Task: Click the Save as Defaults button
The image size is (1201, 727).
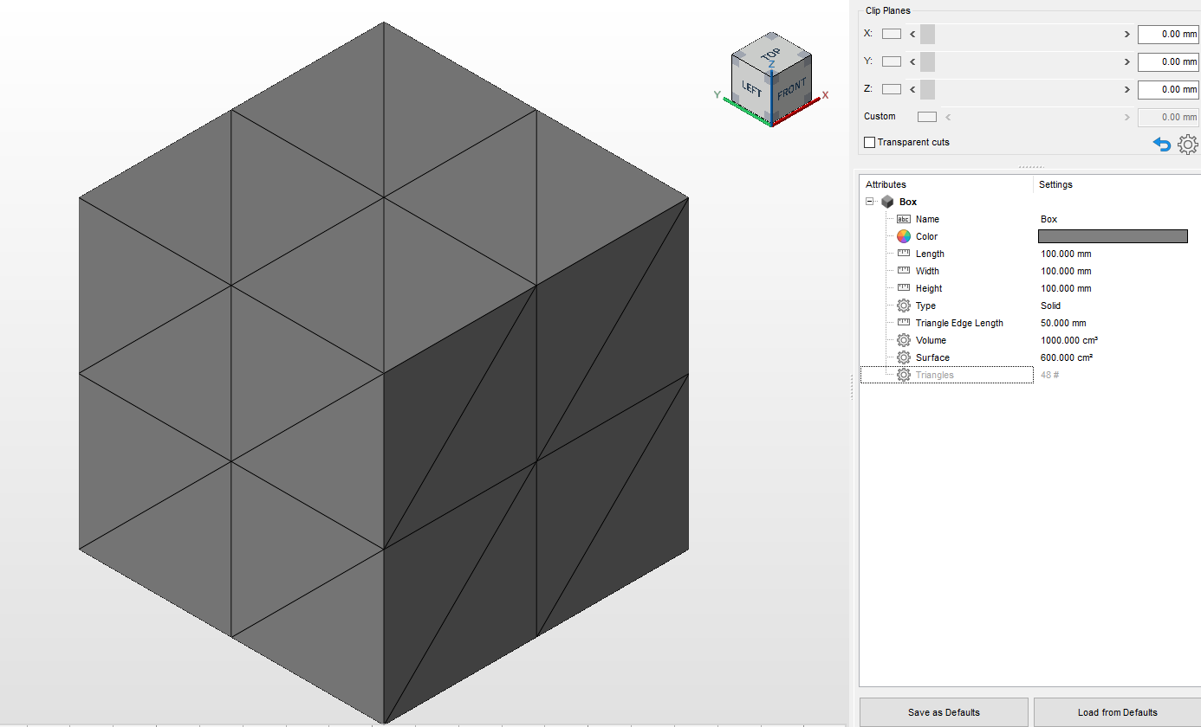Action: 942,711
